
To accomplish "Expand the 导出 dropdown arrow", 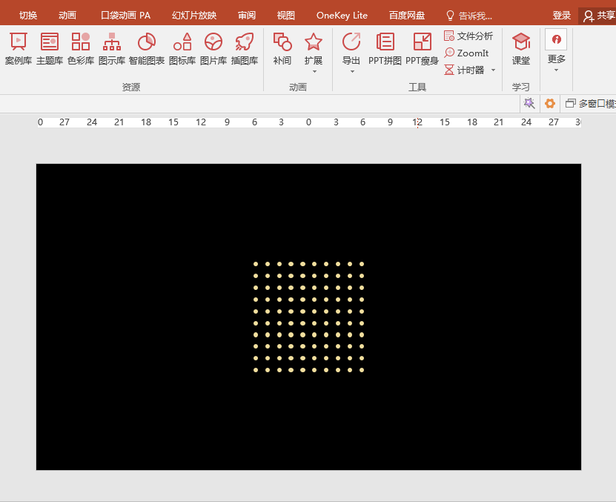I will (x=352, y=71).
